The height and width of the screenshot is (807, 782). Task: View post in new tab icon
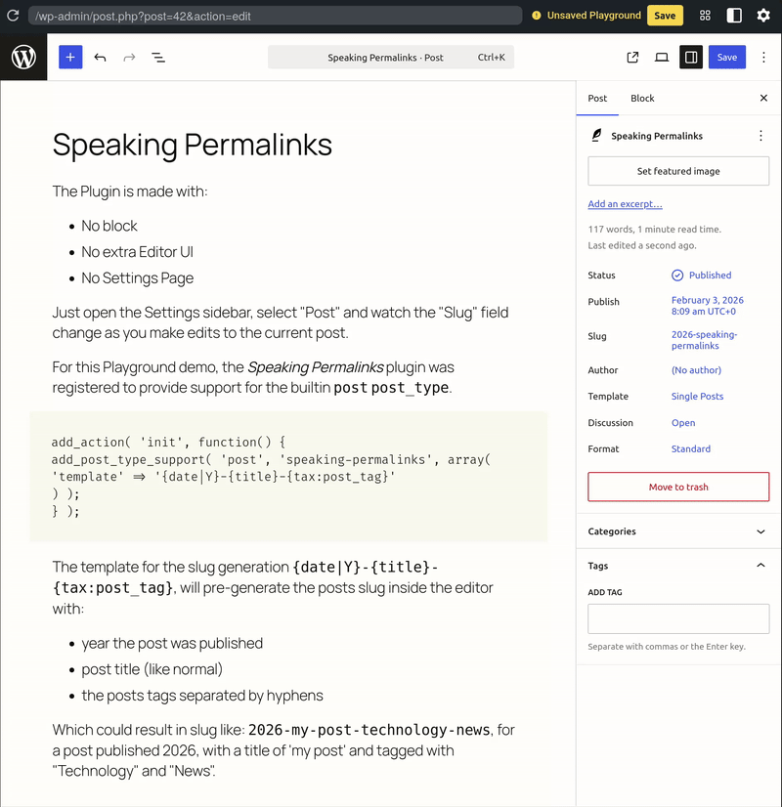pyautogui.click(x=632, y=57)
